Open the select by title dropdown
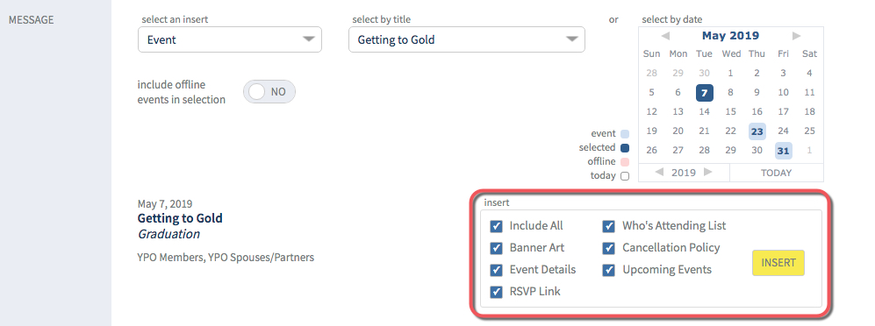 (467, 39)
